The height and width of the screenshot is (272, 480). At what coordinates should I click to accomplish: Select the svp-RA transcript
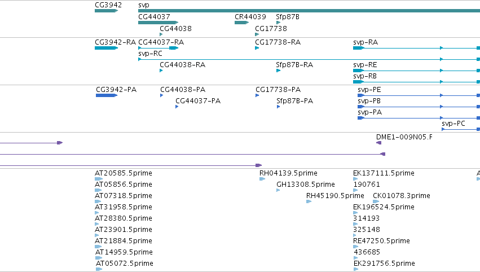[x=417, y=48]
